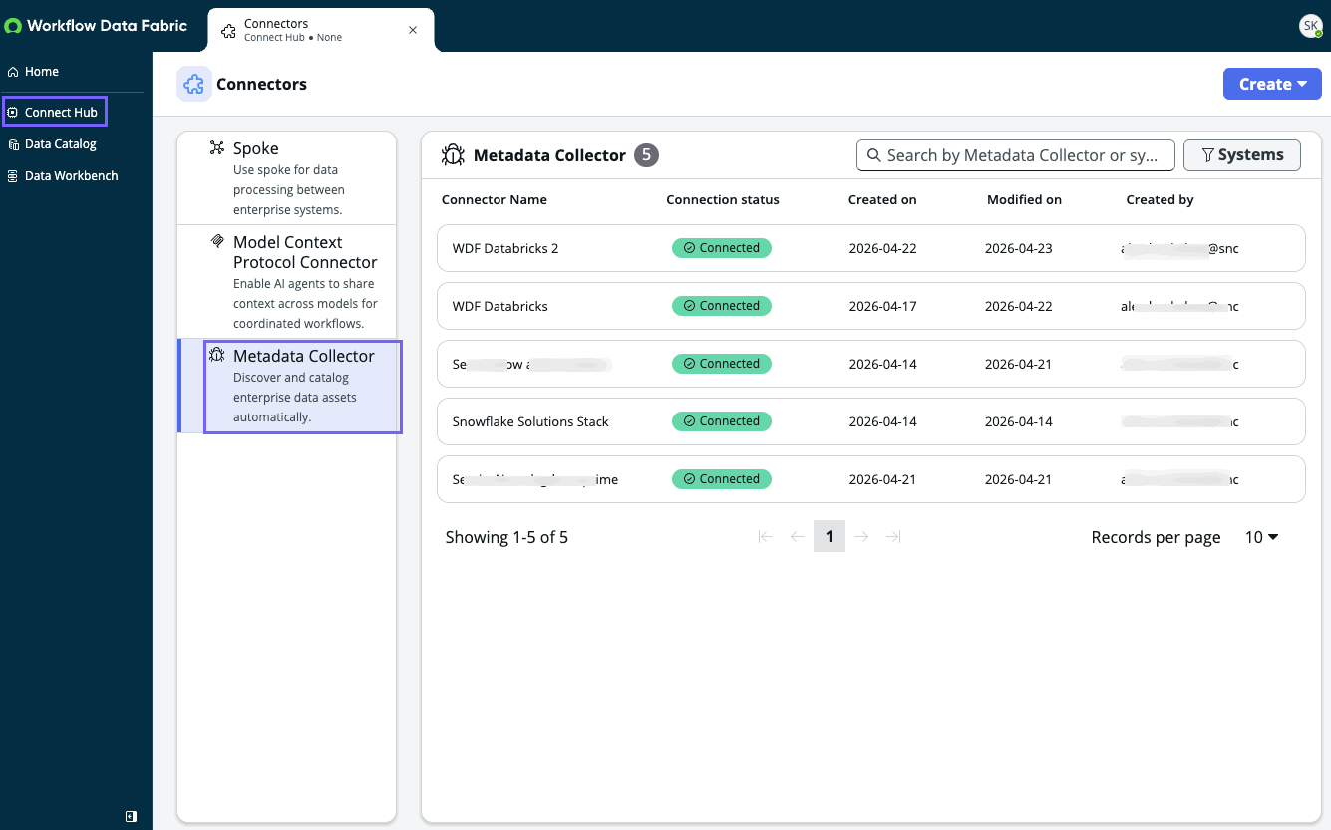Click the Metadata Collector bug icon in list
The width and height of the screenshot is (1331, 830).
coord(216,356)
